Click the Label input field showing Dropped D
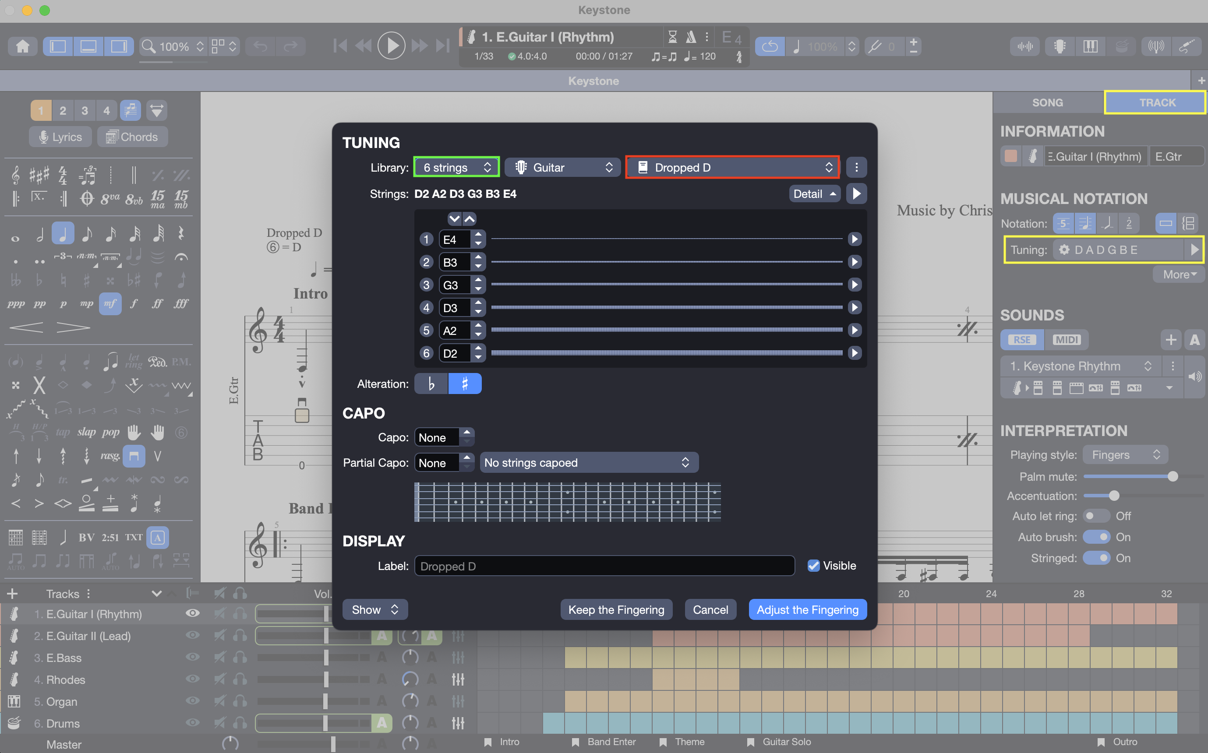This screenshot has width=1208, height=753. [605, 566]
